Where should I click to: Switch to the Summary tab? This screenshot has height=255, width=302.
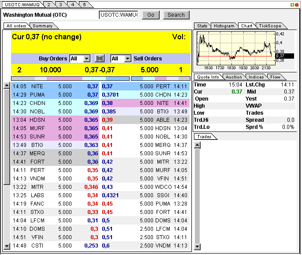(x=43, y=26)
